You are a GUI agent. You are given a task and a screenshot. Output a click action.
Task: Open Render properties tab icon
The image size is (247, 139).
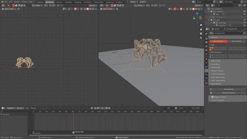click(x=206, y=39)
